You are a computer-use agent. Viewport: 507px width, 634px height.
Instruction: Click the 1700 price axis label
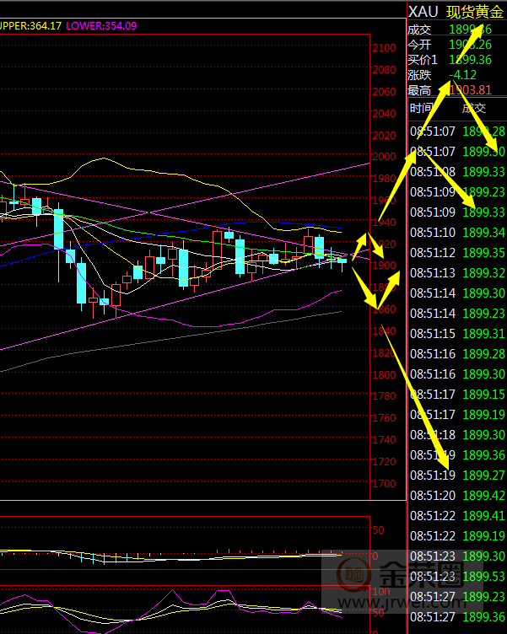point(385,484)
